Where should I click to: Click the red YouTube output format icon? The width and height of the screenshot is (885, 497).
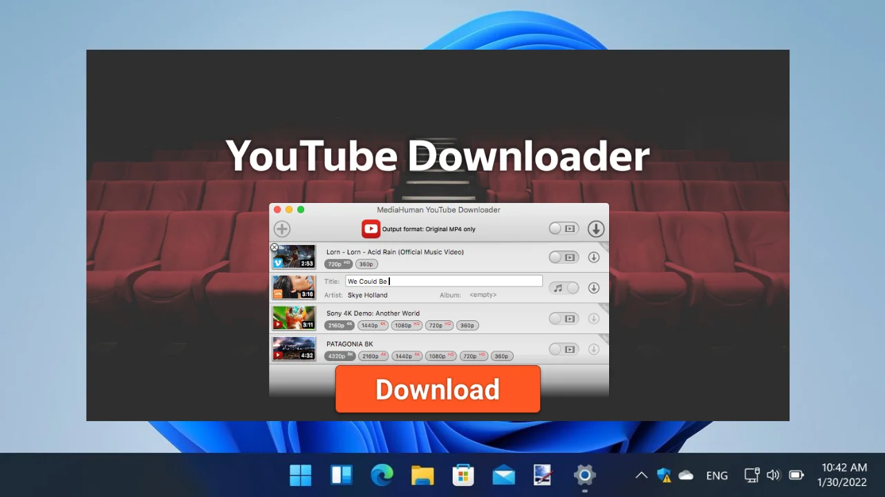click(371, 229)
